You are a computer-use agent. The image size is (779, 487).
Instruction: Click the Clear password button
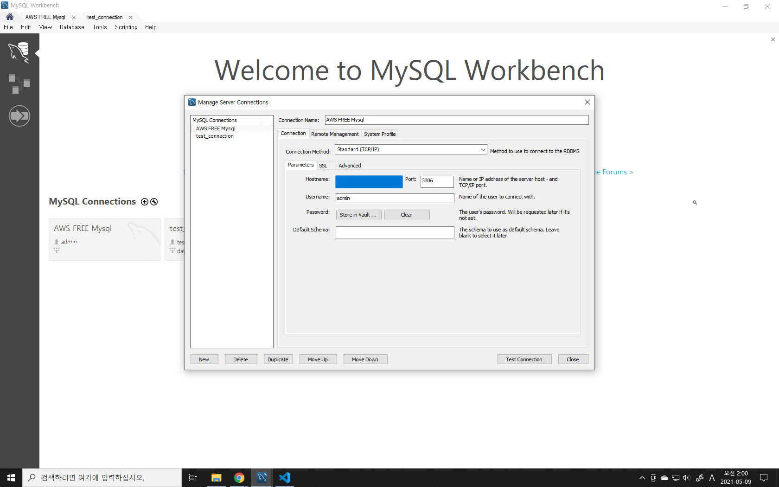[x=407, y=214]
